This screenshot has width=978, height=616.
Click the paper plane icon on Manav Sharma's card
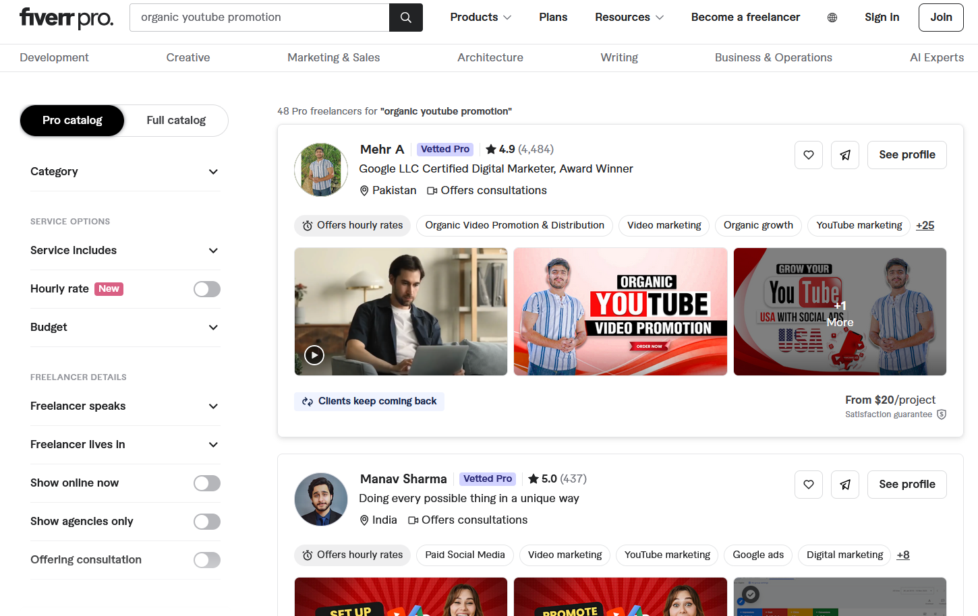[x=844, y=484]
